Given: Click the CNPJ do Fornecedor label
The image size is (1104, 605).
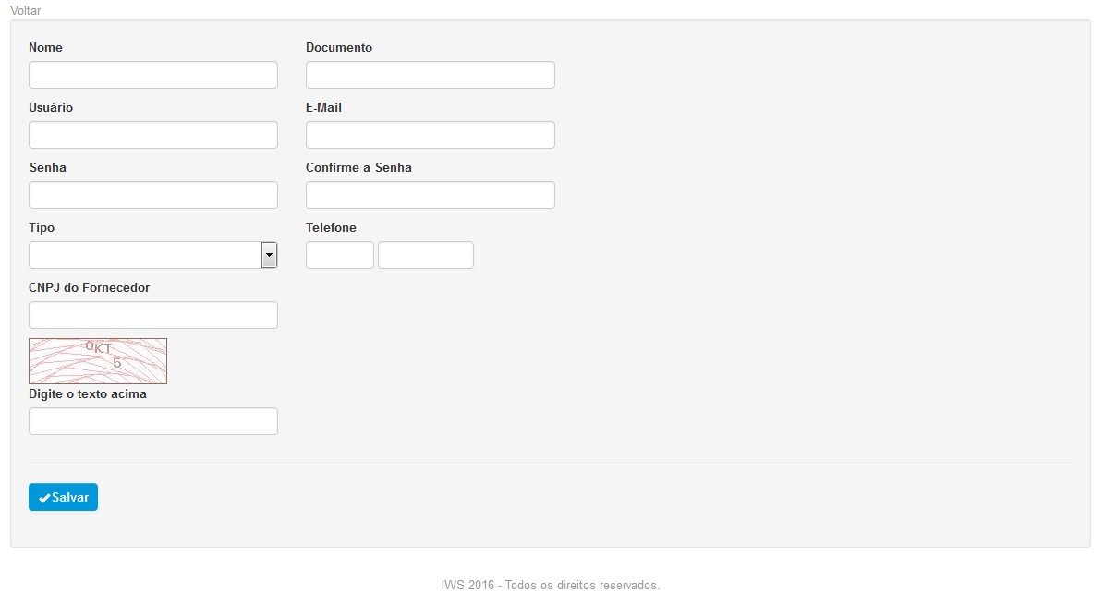Looking at the screenshot, I should tap(90, 287).
